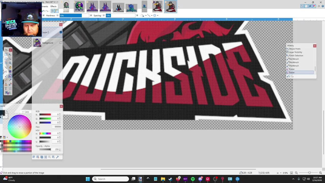
Task: Toggle the Layers window button
Action: tap(310, 6)
